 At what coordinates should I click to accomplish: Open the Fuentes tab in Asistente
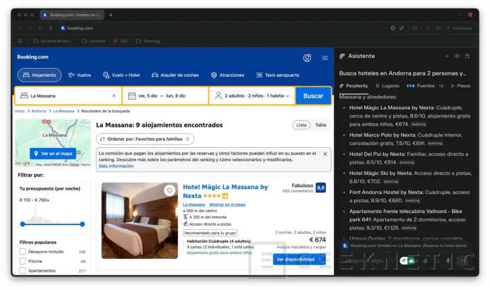(x=425, y=86)
